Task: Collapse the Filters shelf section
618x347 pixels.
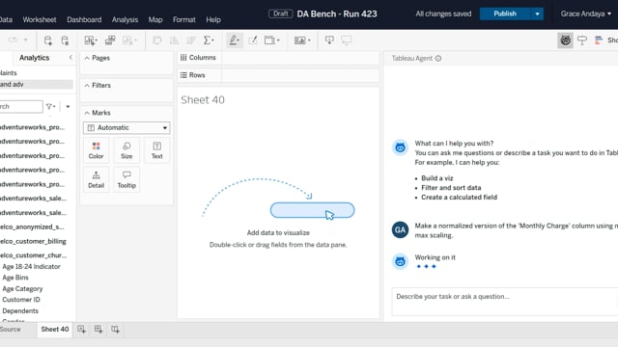Action: pyautogui.click(x=87, y=86)
